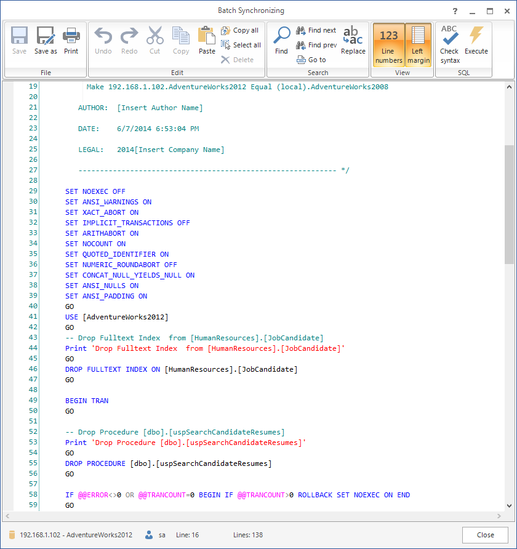The width and height of the screenshot is (517, 549).
Task: Click the vertical scrollbar thumb
Action: click(509, 204)
